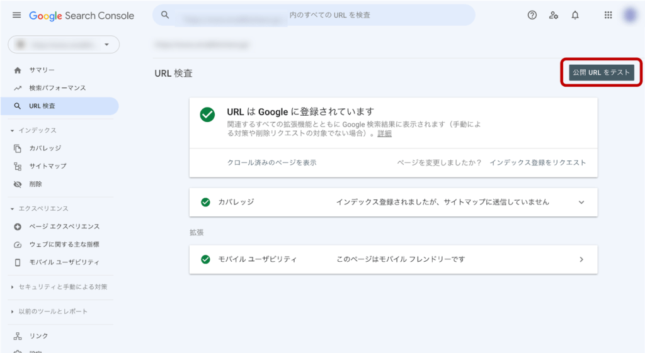This screenshot has width=645, height=353.
Task: Click インデックス登録をリクエスト
Action: click(x=537, y=162)
